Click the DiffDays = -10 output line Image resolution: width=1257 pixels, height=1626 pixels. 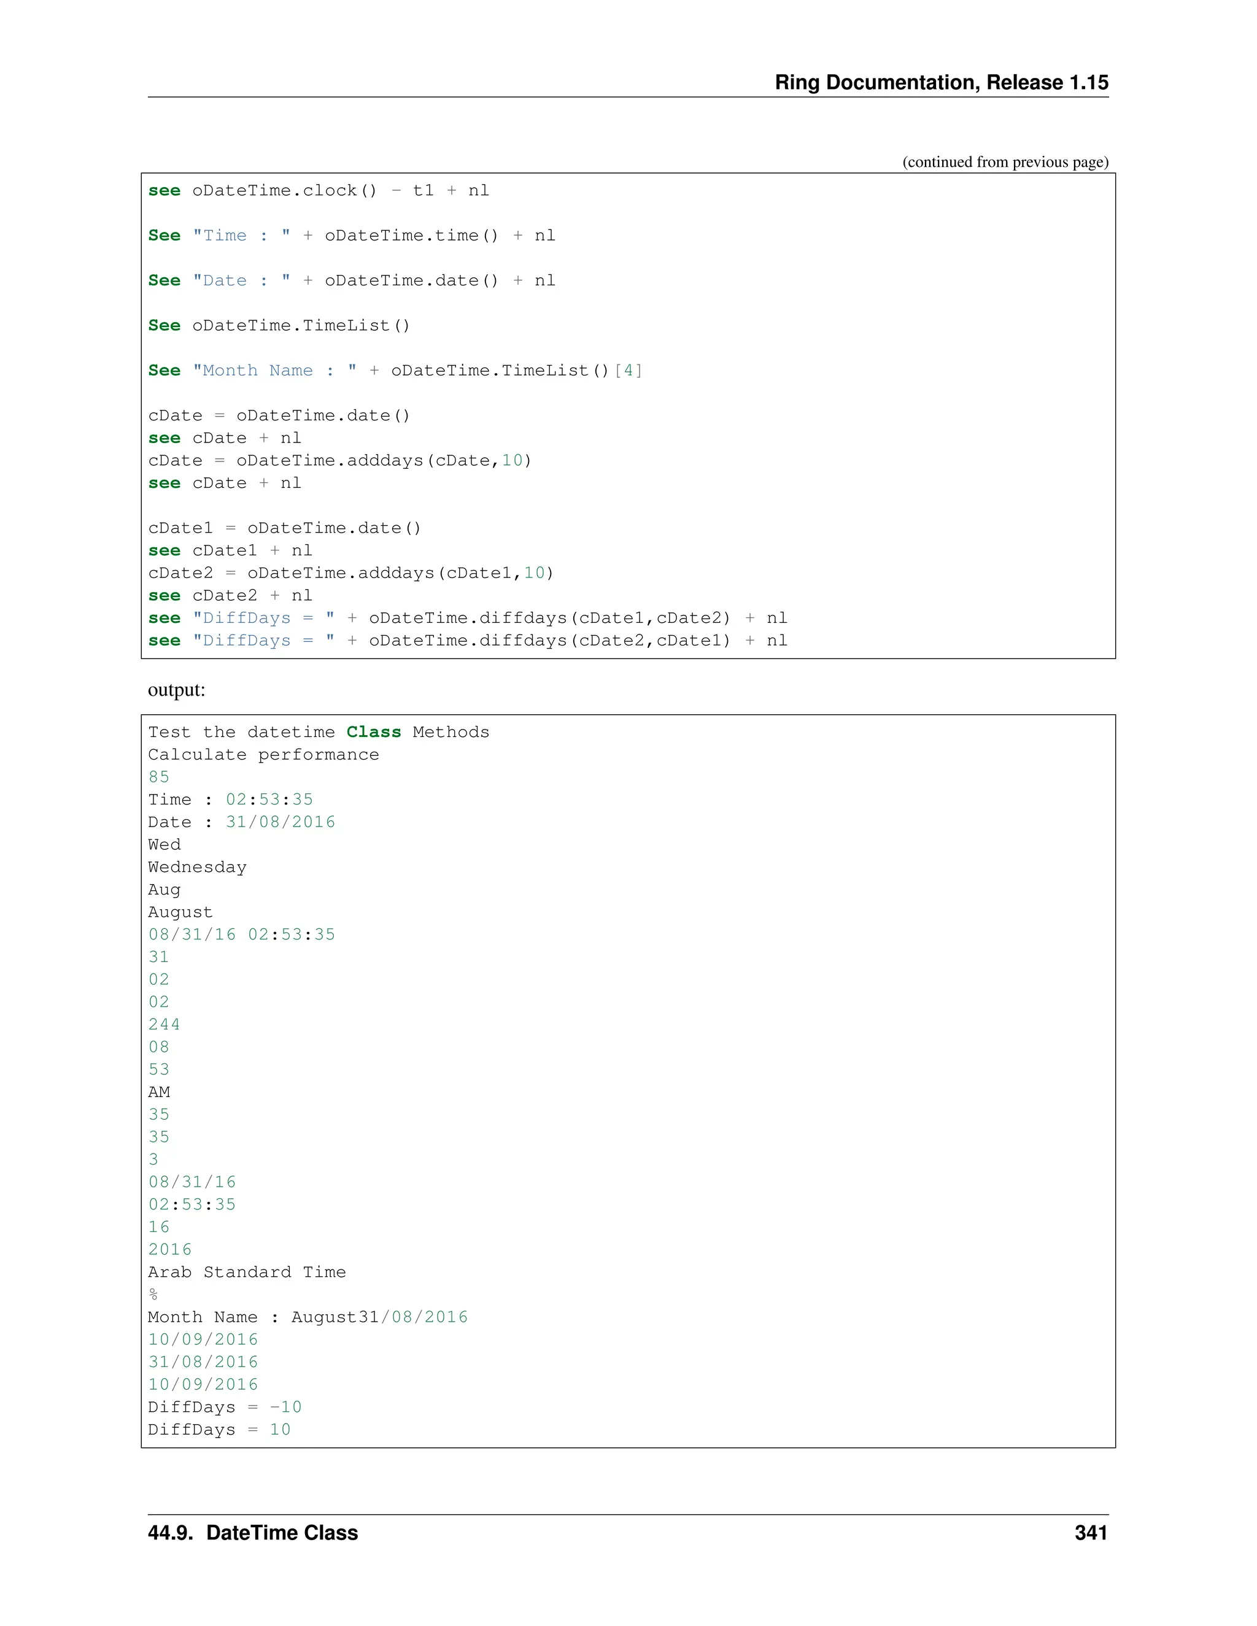pyautogui.click(x=224, y=1406)
